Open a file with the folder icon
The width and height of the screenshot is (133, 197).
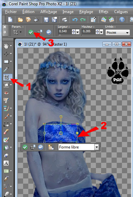[20, 20]
